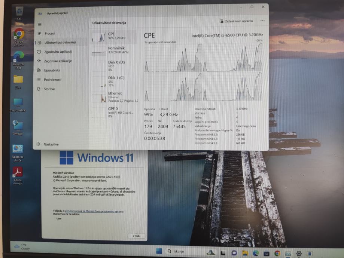The image size is (344, 258).
Task: Open the weather widget showing Cloudy
Action: (22, 247)
